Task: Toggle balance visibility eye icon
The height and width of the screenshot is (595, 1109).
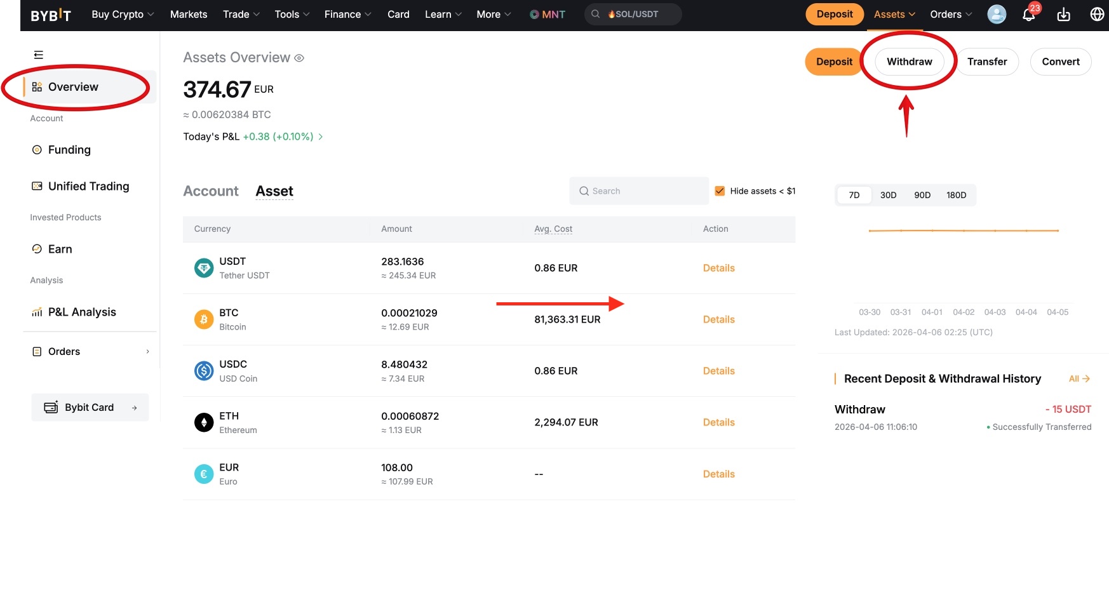Action: (299, 58)
